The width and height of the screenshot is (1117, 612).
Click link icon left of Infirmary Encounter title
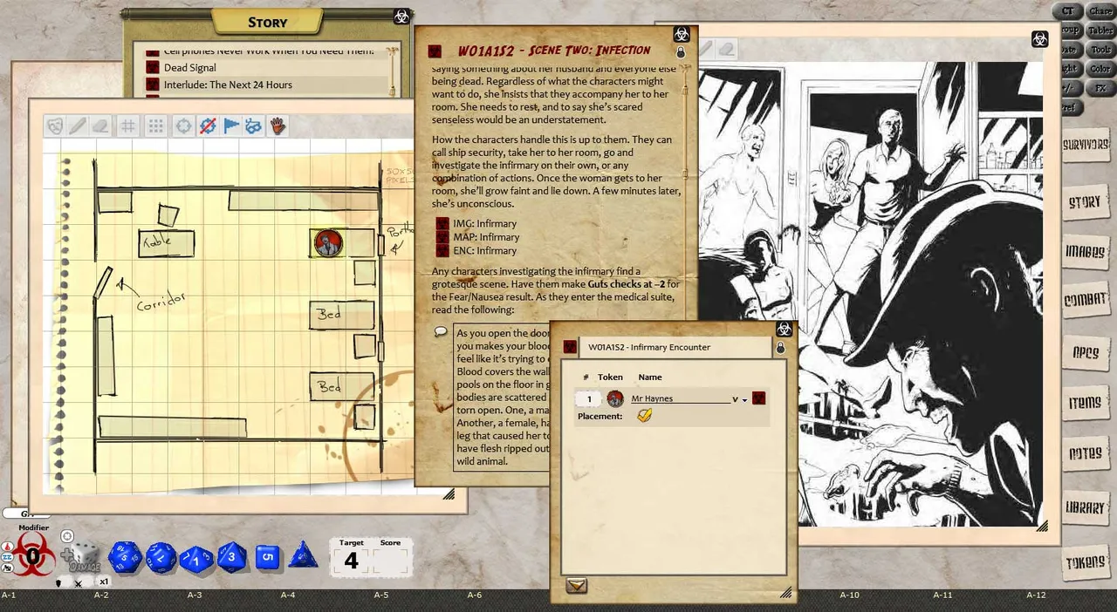(570, 347)
